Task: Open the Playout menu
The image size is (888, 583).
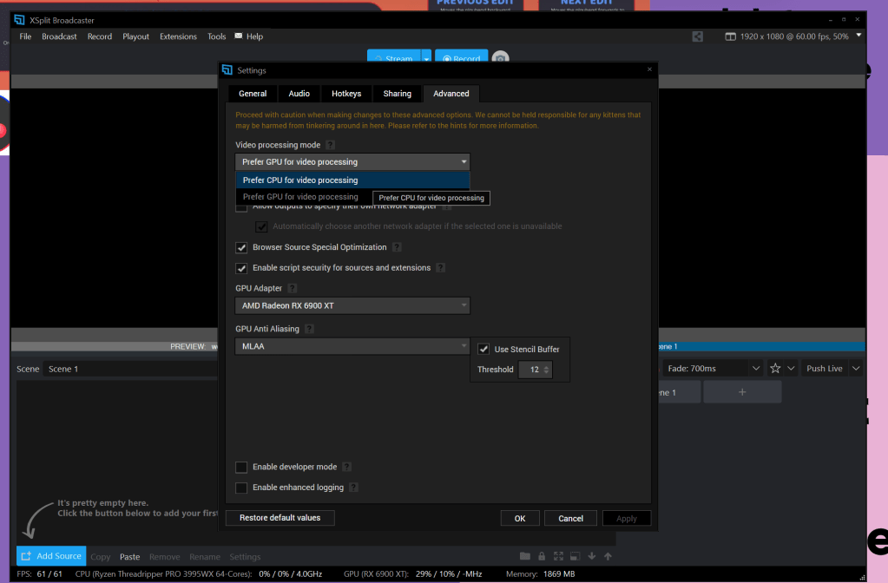Action: tap(136, 36)
